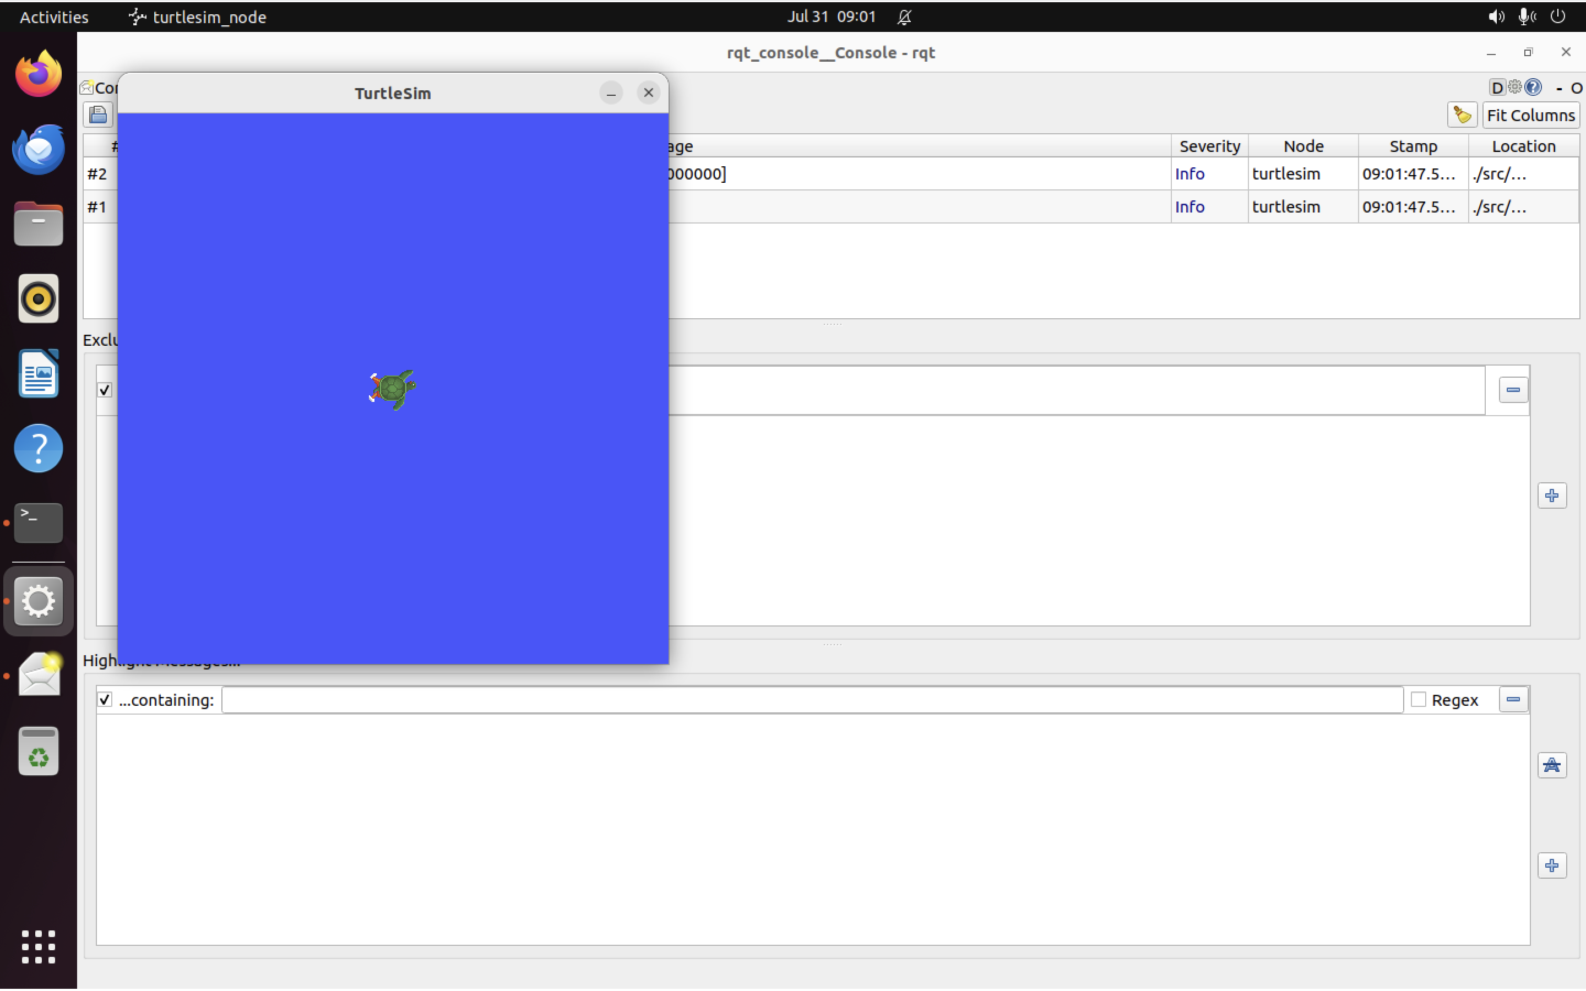The height and width of the screenshot is (991, 1586).
Task: Open the Terminal from the dock
Action: click(x=37, y=522)
